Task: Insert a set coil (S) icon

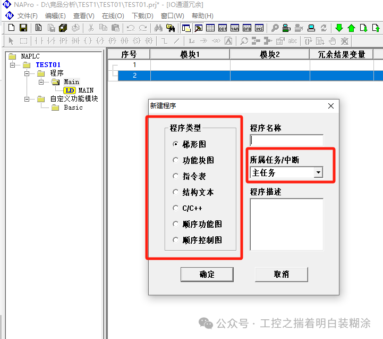Action: (137, 41)
